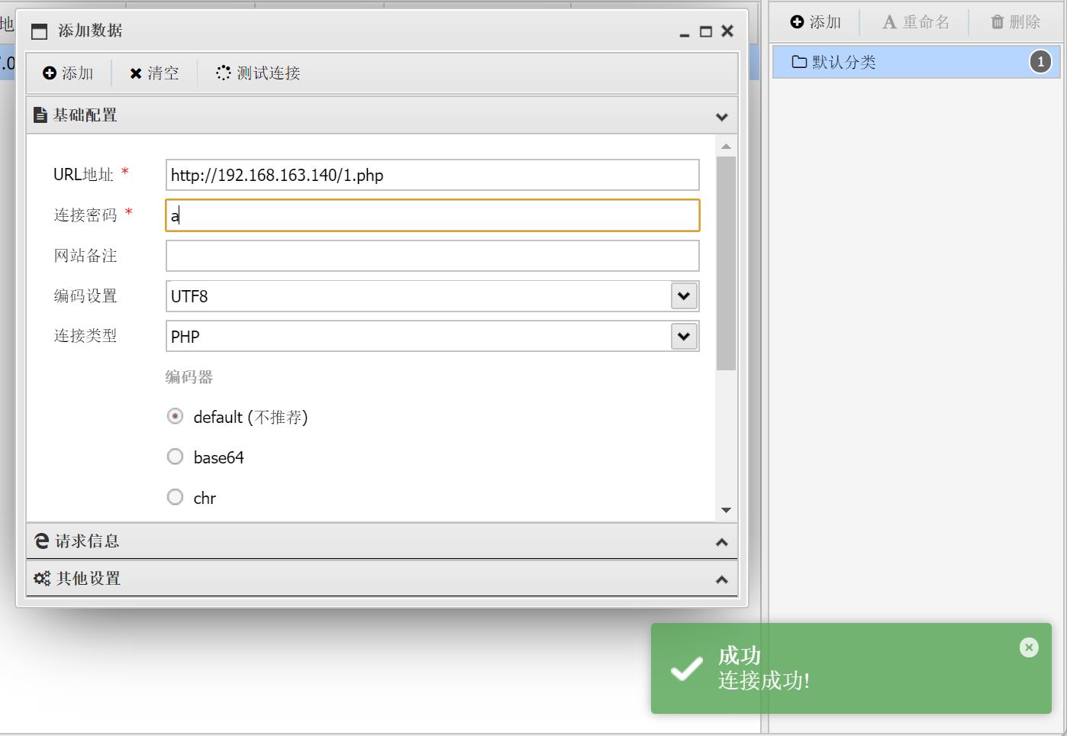This screenshot has height=736, width=1067.
Task: Click in the empty 网站备注 field
Action: coord(433,256)
